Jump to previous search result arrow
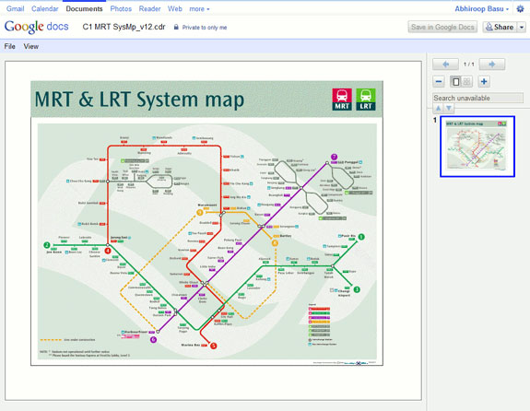530x411 pixels. coord(439,108)
